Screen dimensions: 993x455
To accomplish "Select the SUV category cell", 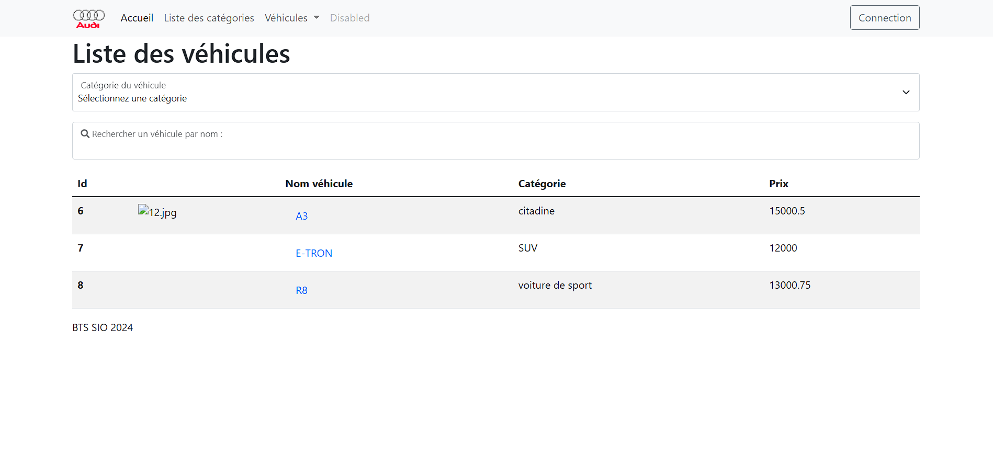I will coord(528,248).
